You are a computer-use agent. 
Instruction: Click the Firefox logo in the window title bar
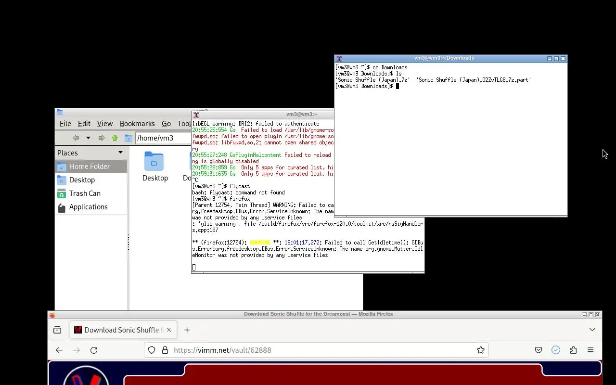(52, 315)
